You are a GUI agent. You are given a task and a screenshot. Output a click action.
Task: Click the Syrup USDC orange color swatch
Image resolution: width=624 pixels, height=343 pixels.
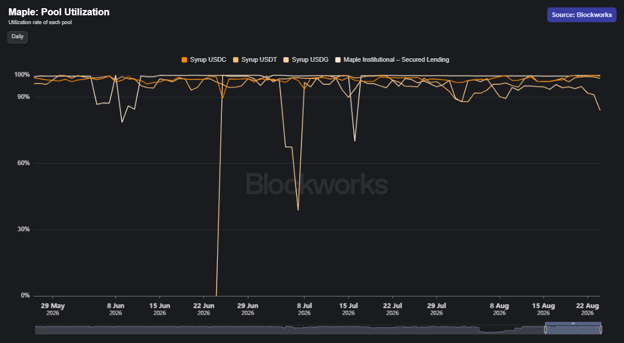point(184,59)
